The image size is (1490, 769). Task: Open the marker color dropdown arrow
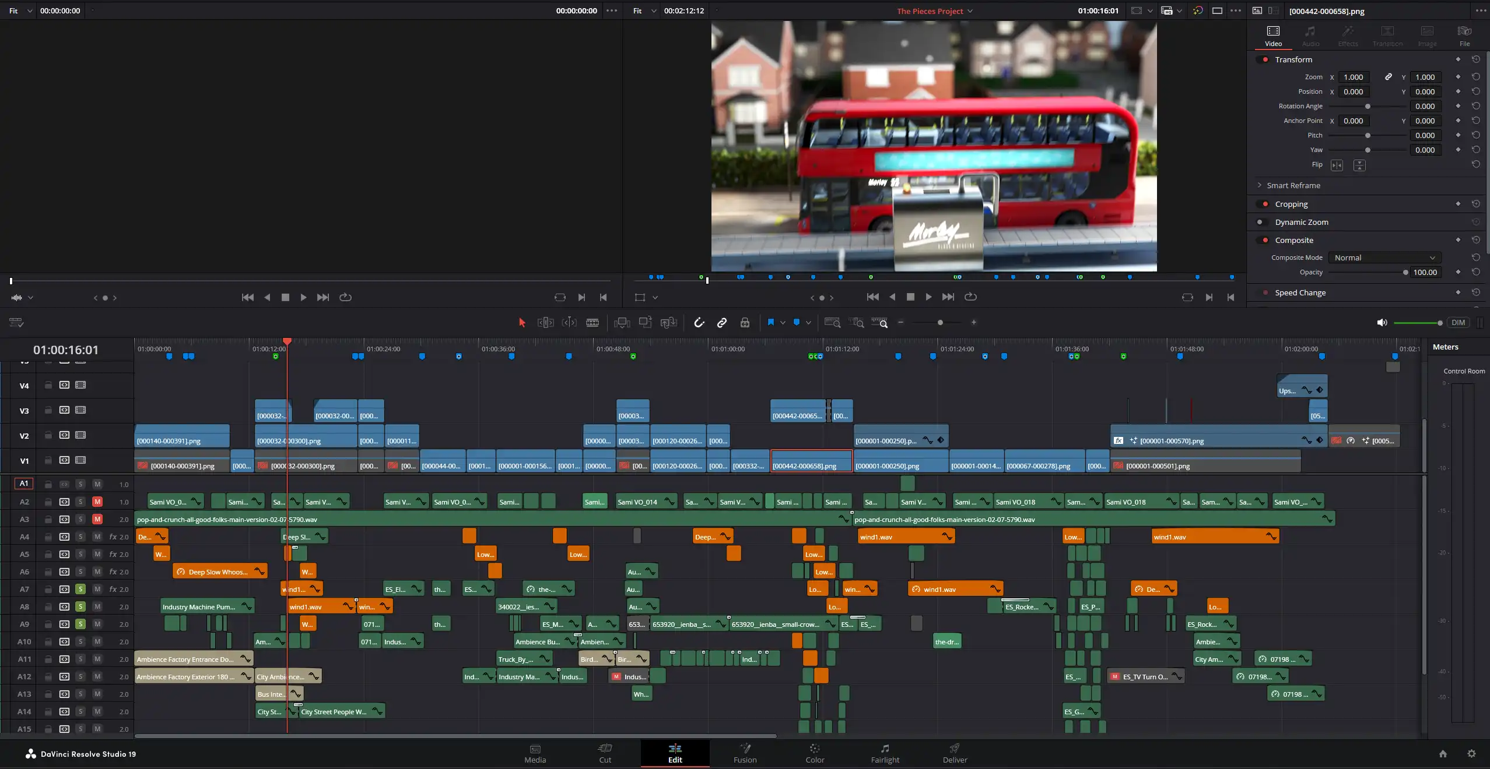[x=808, y=323]
